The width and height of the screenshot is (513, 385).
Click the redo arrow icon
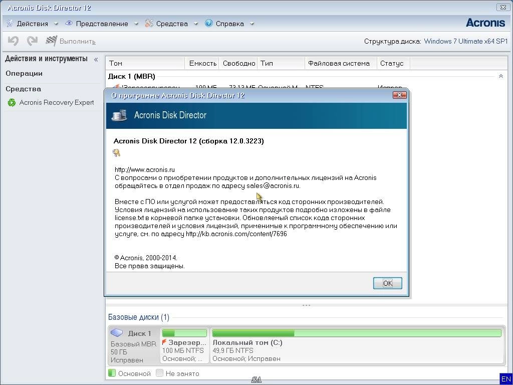[32, 41]
